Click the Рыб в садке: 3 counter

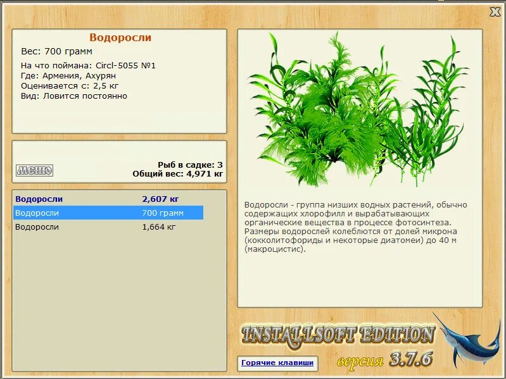point(191,165)
